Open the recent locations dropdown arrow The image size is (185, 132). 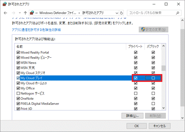coord(20,13)
